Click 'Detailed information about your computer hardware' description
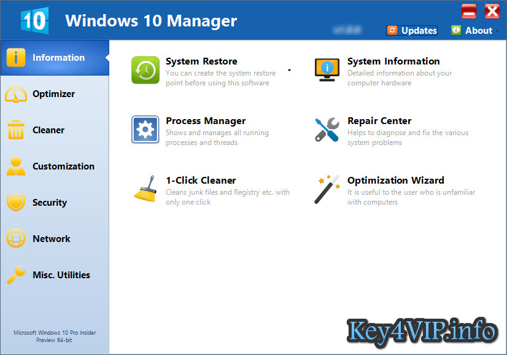 400,78
